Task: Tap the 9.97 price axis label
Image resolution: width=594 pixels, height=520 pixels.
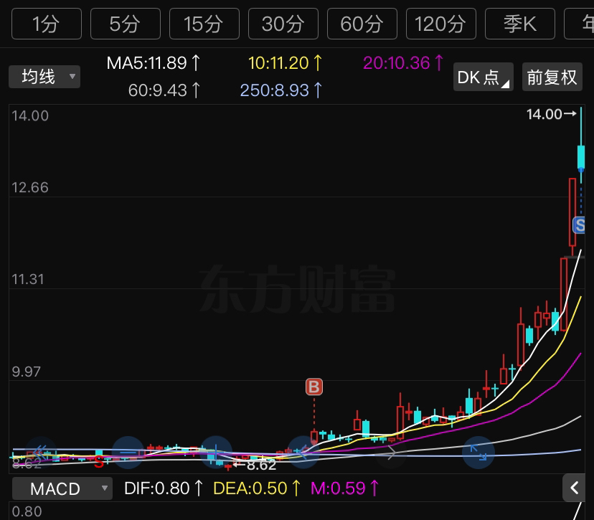Action: (26, 372)
